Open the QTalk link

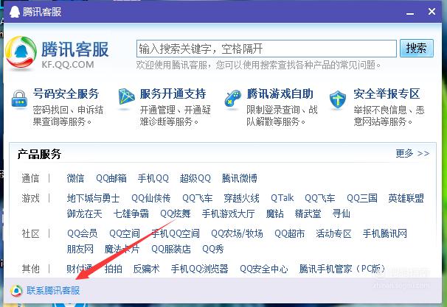pos(283,198)
